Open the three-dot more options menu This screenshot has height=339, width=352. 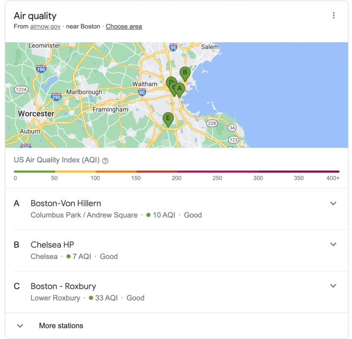[x=334, y=15]
